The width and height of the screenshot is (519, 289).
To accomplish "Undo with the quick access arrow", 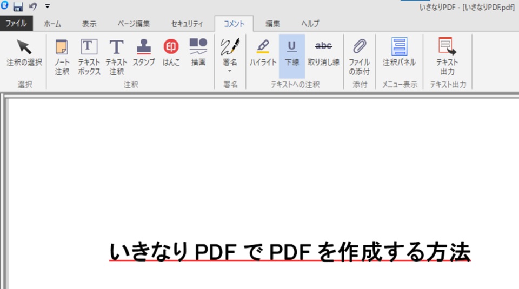I will pos(32,6).
